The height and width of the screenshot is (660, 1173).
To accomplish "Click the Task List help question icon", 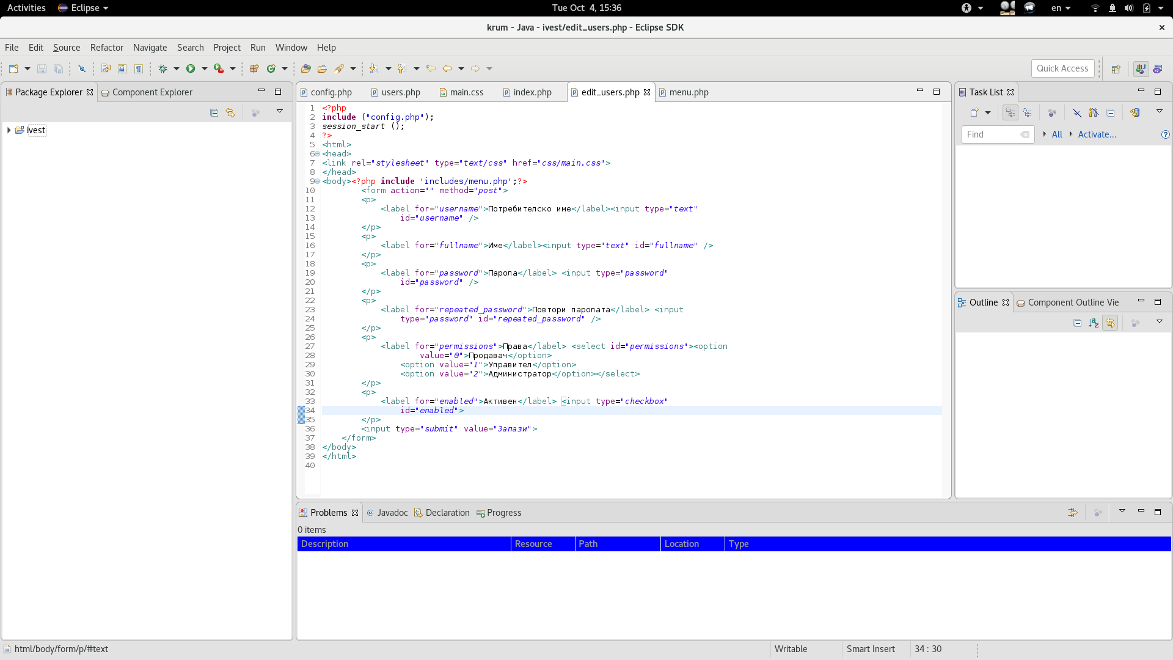I will 1165,134.
